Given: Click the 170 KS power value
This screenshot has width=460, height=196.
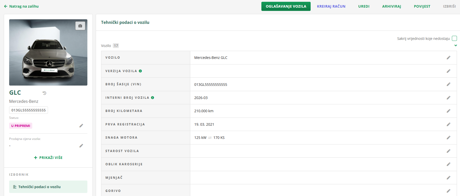Looking at the screenshot, I should click(219, 138).
